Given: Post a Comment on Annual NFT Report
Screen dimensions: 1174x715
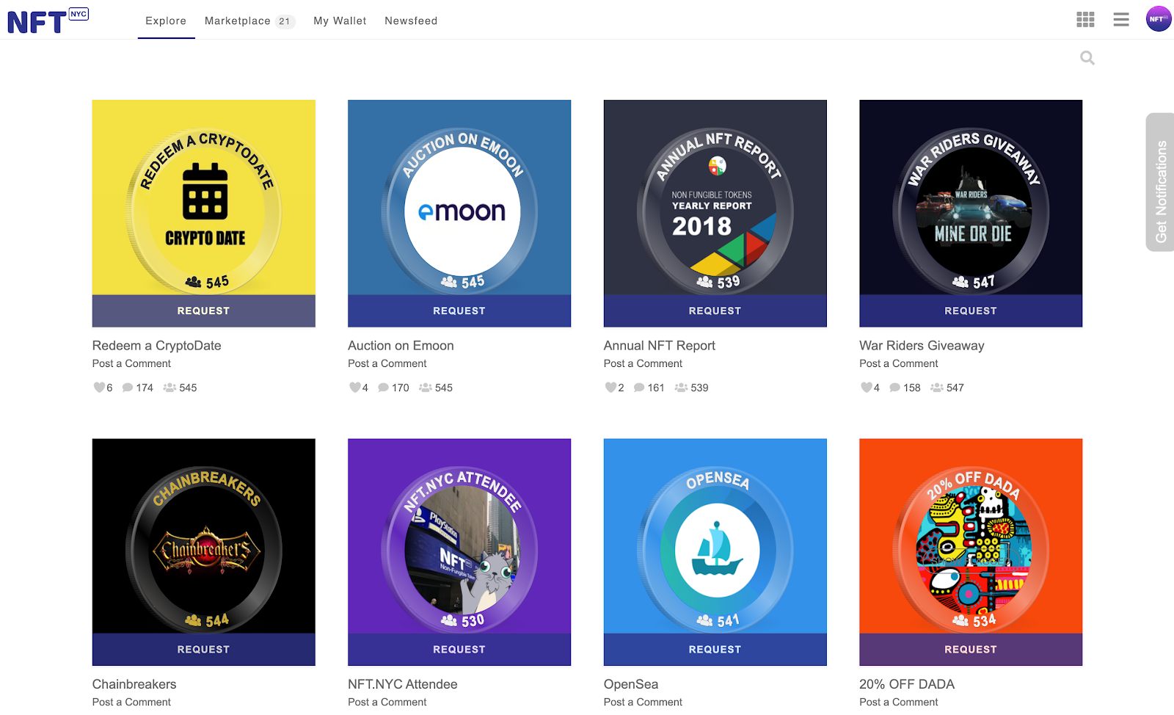Looking at the screenshot, I should point(643,363).
